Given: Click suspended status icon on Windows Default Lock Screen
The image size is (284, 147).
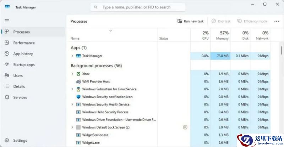Looking at the screenshot, I should [x=185, y=127].
